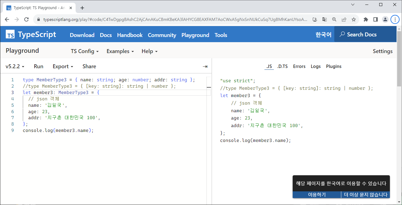Collapse the editor sidebar arrow icon
This screenshot has height=205, width=402.
(x=205, y=66)
